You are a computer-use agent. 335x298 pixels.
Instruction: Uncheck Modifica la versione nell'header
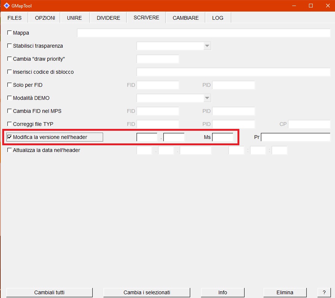point(9,137)
